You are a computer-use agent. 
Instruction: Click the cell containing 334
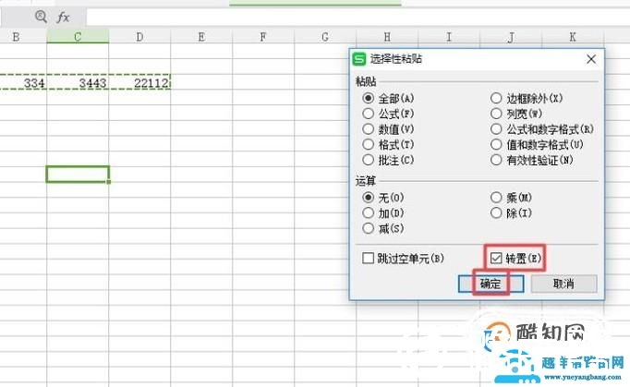[x=23, y=82]
